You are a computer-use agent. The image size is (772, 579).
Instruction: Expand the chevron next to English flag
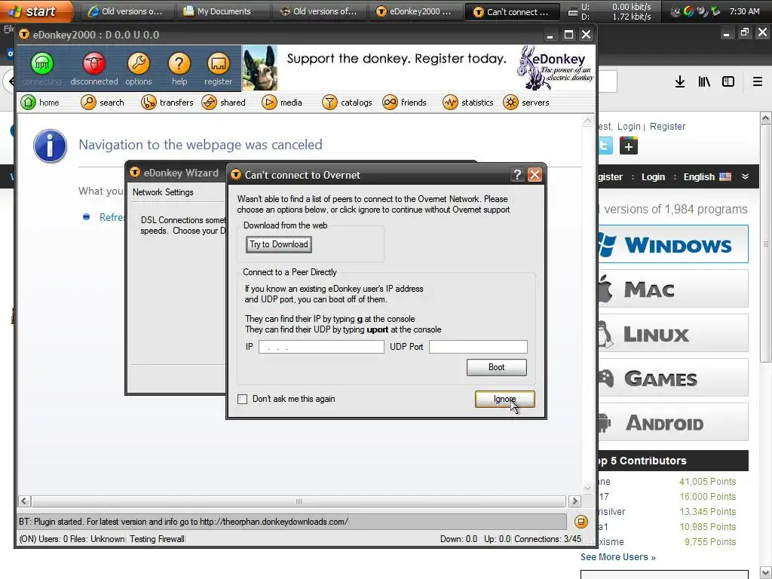pyautogui.click(x=746, y=176)
